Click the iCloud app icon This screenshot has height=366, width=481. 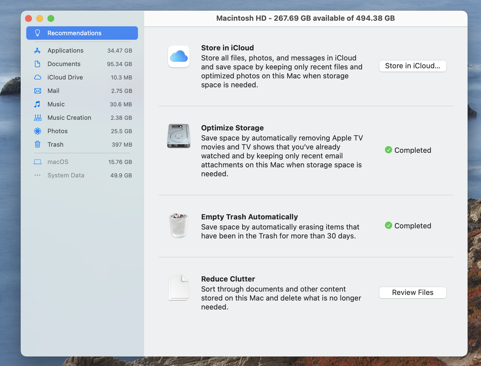179,57
